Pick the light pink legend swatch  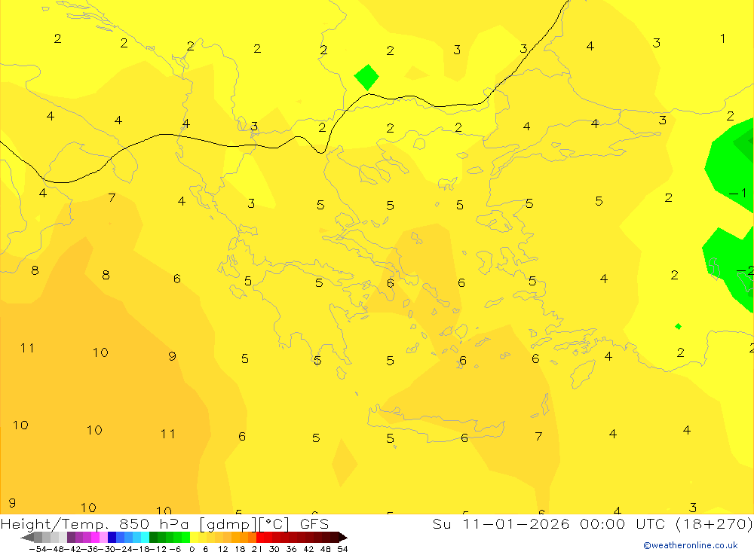[x=103, y=538]
